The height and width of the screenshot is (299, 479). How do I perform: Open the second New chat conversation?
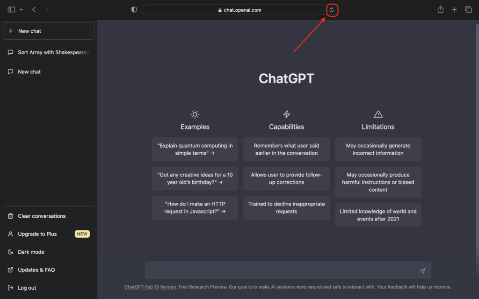(29, 72)
